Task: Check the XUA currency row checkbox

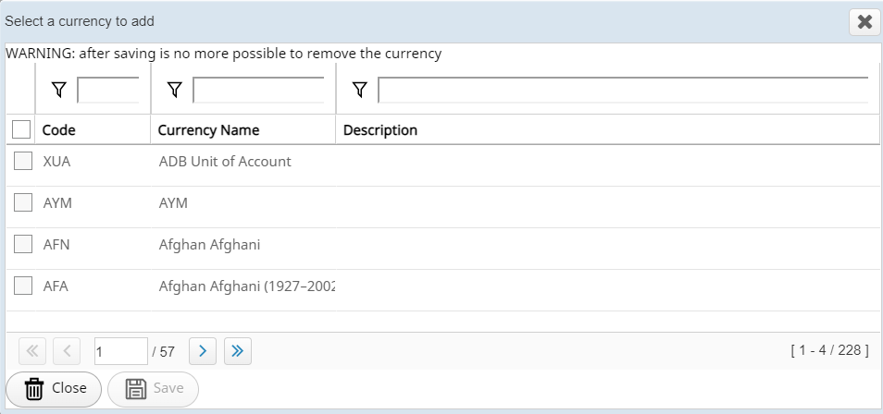Action: pyautogui.click(x=23, y=162)
